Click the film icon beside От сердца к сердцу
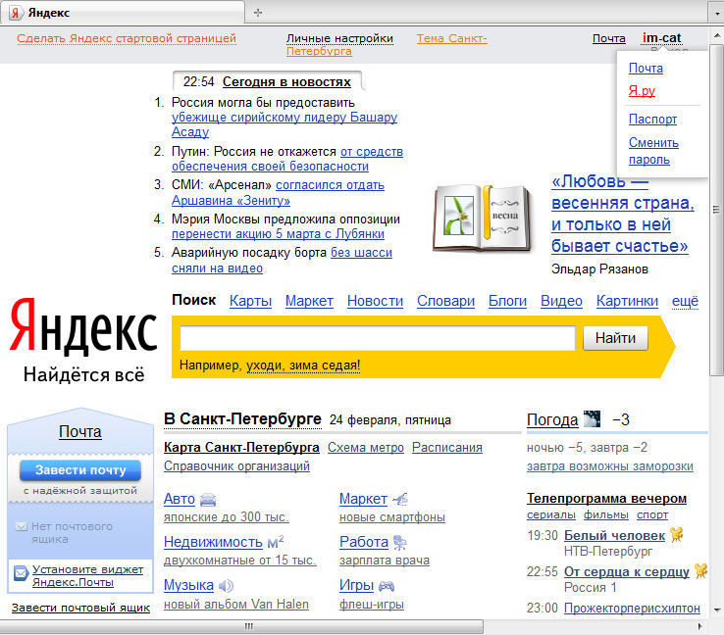This screenshot has width=724, height=635. pos(700,571)
